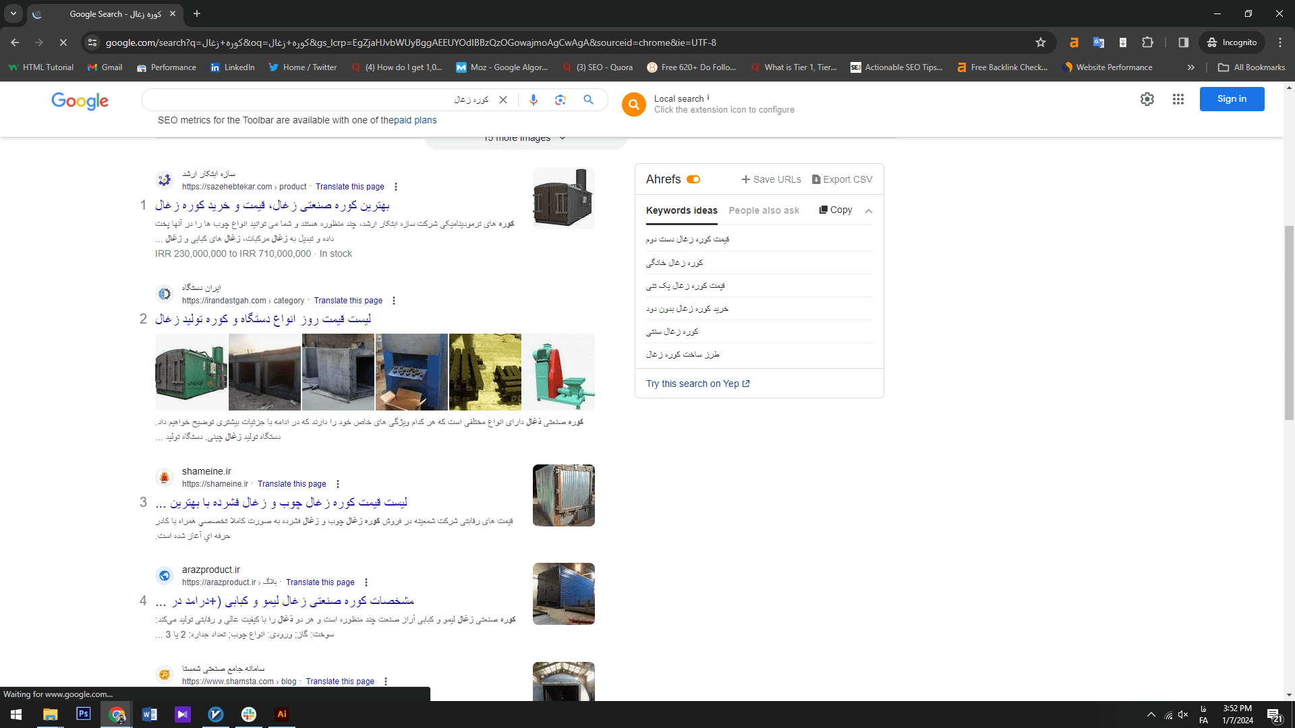Submit search with magnifier icon
Screen dimensions: 1295x728
pos(589,100)
